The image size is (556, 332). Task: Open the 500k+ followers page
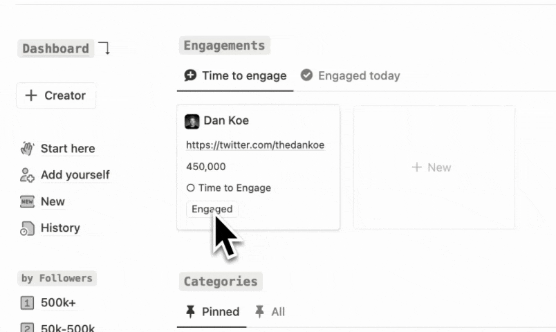(58, 303)
